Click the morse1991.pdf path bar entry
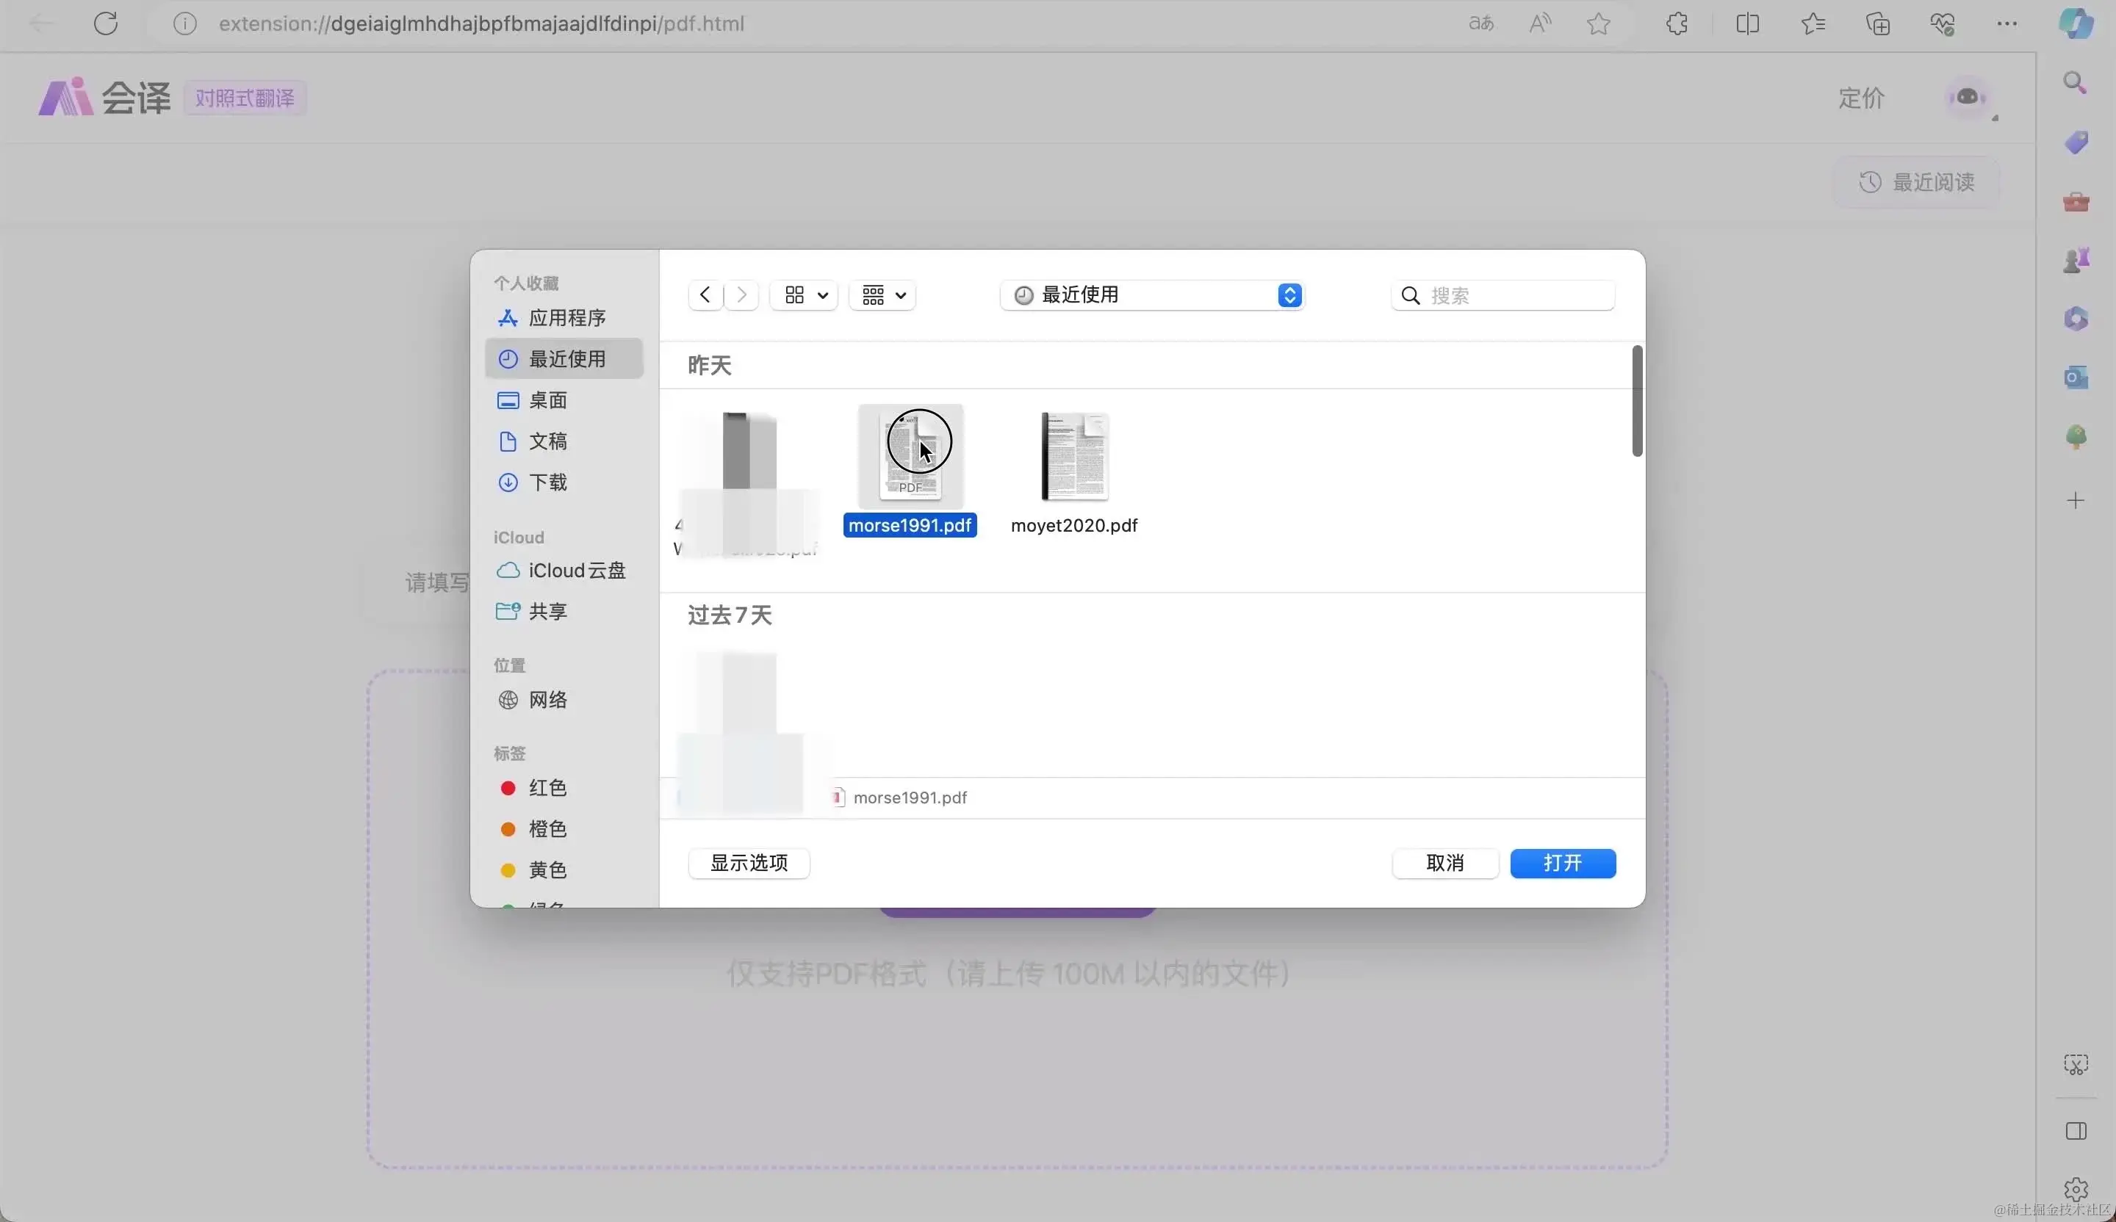 coord(900,798)
